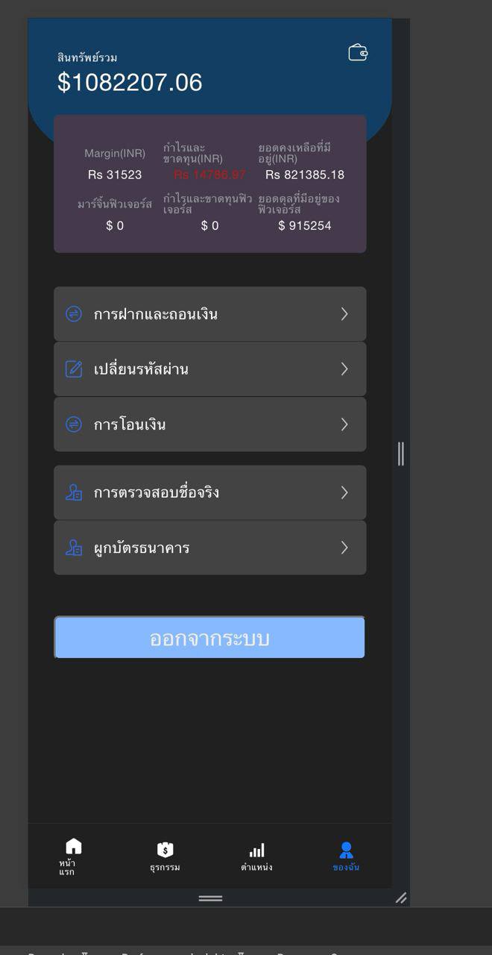Select the bank card icon beside ผูกบัตรธนาคาร
The width and height of the screenshot is (492, 955).
[x=72, y=548]
